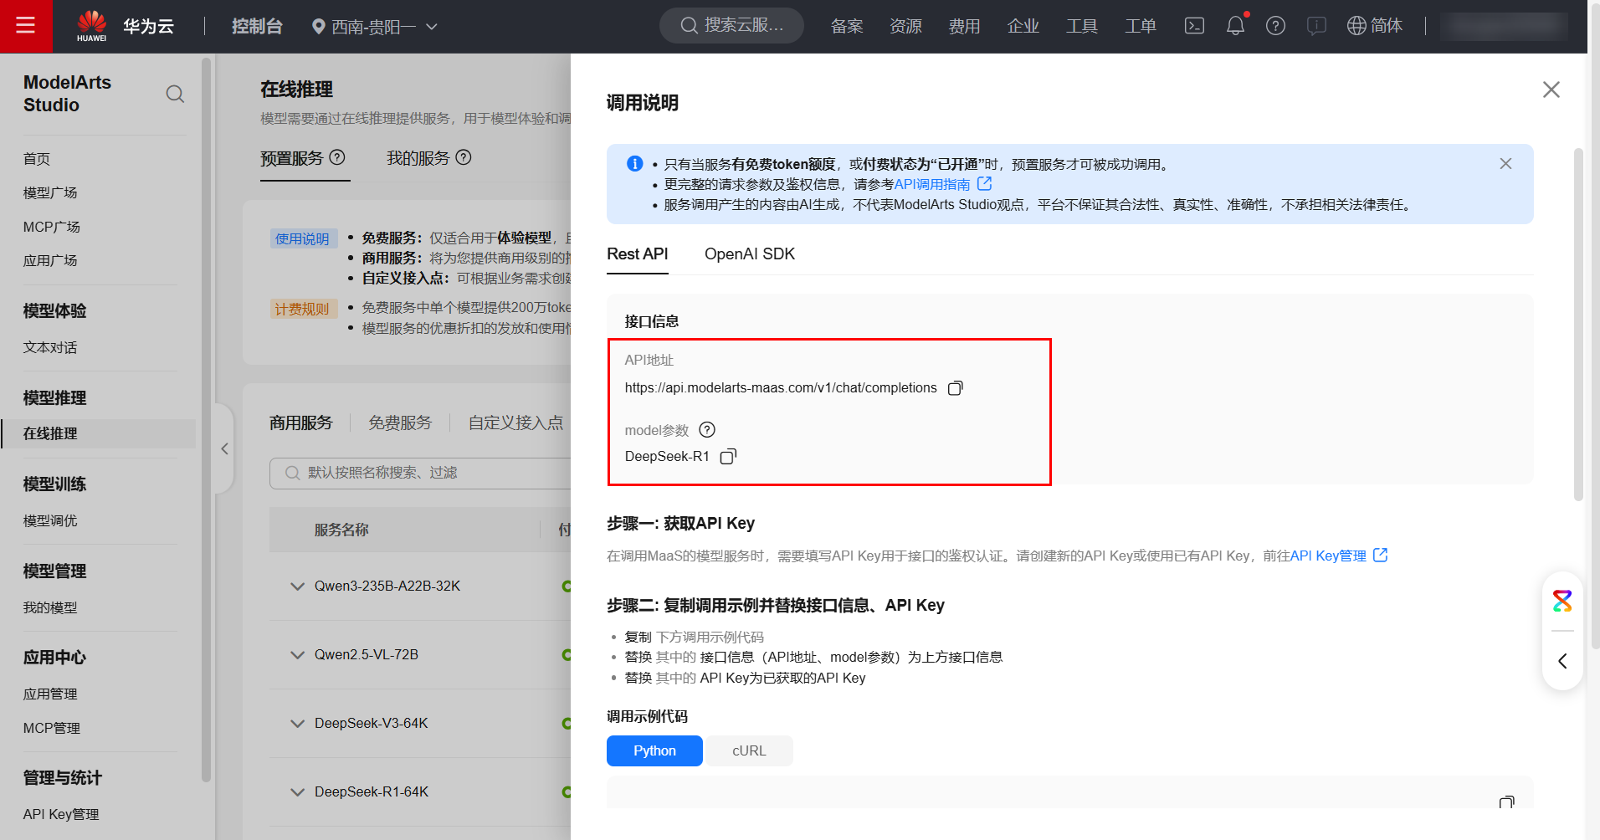Open the colorful floating assistant icon
The width and height of the screenshot is (1600, 840).
click(1562, 601)
